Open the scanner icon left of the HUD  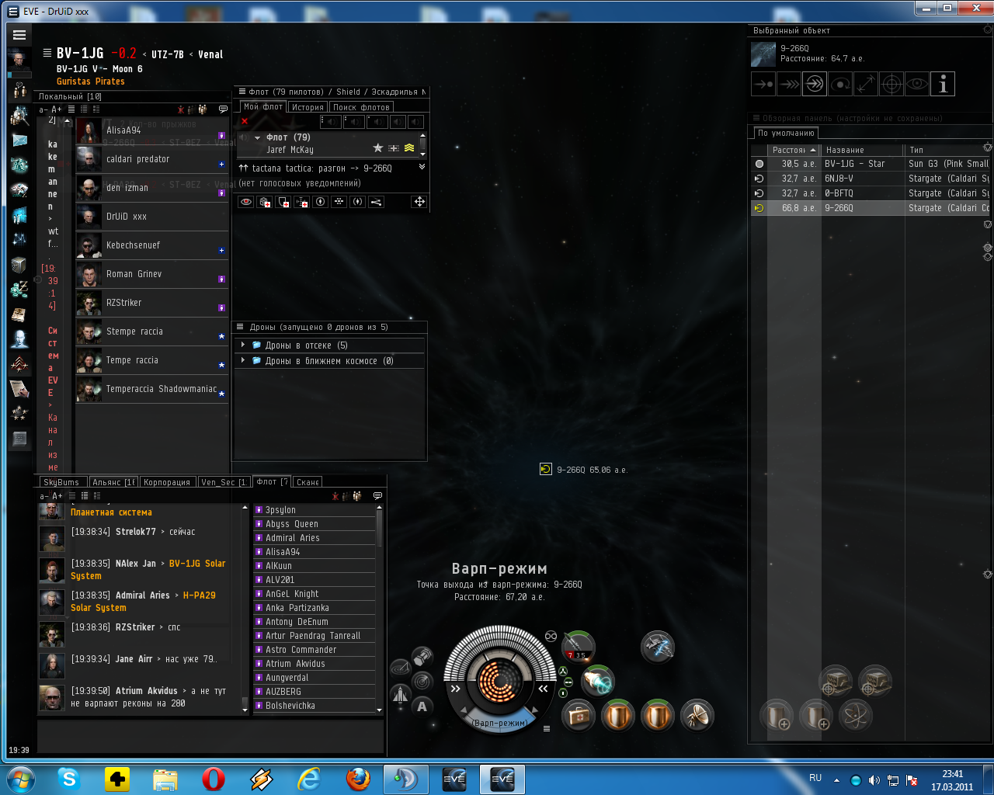(x=422, y=682)
